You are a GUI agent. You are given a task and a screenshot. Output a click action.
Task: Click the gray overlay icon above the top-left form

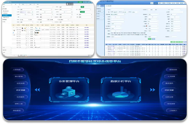pos(67,4)
